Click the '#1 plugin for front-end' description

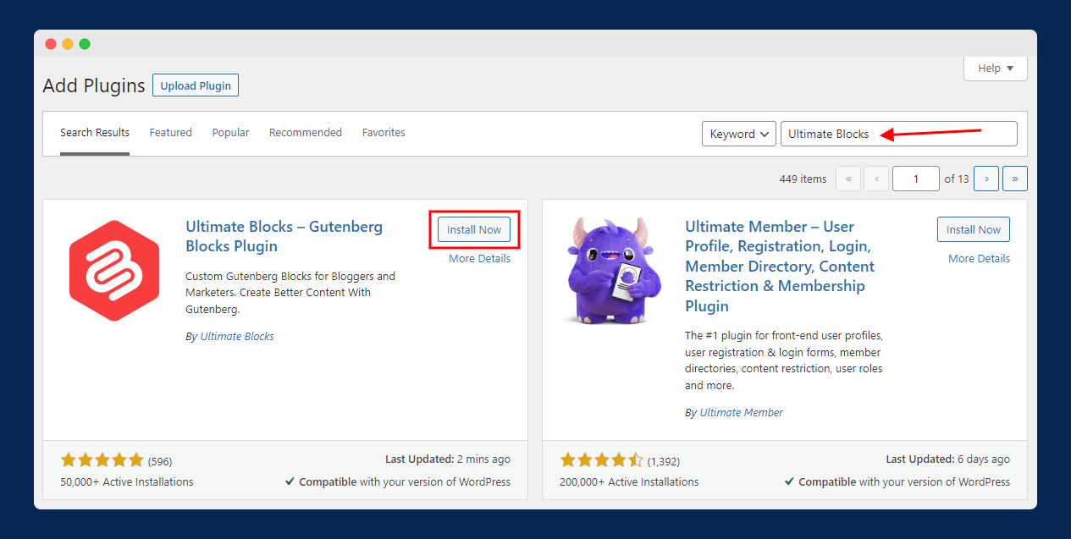coord(784,360)
